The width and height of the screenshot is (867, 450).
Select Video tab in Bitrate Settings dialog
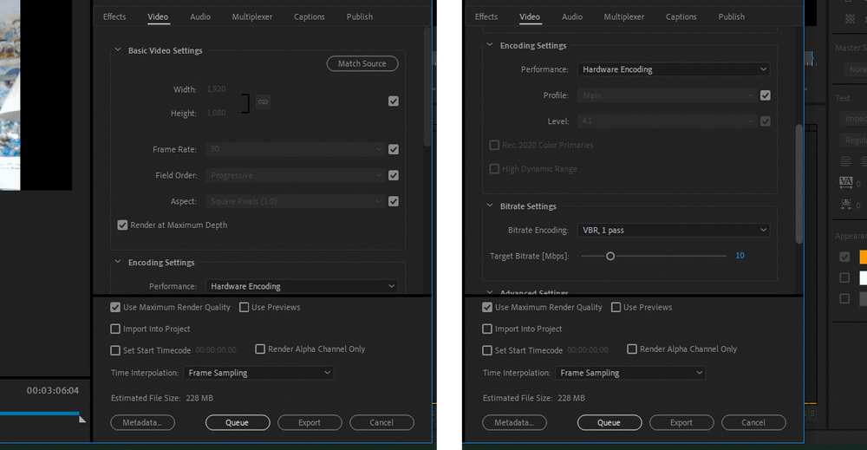point(530,16)
